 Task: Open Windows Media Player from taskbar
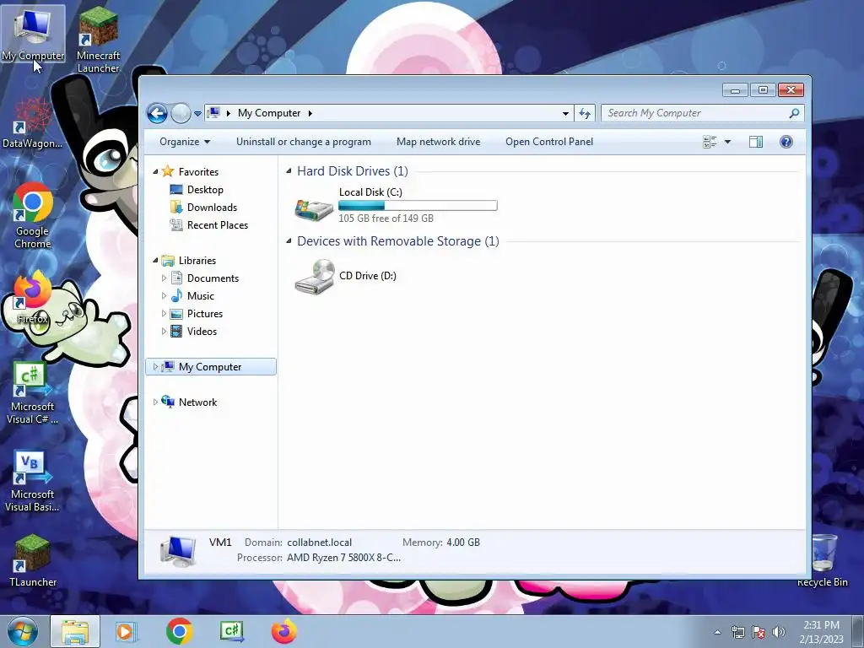[x=127, y=631]
